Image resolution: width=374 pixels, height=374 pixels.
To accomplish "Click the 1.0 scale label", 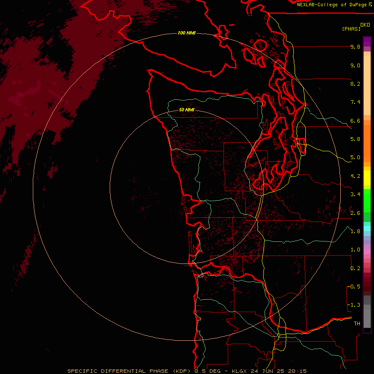I will click(355, 250).
